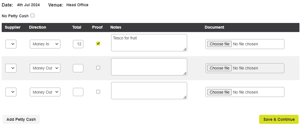Image resolution: width=302 pixels, height=127 pixels.
Task: Click Choose file in third row
Action: click(x=219, y=92)
